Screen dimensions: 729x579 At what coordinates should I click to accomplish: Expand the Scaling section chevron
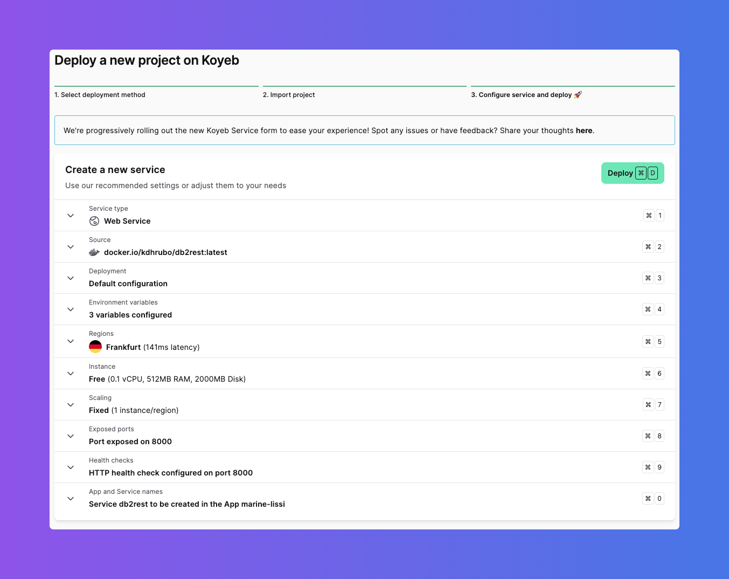coord(71,405)
